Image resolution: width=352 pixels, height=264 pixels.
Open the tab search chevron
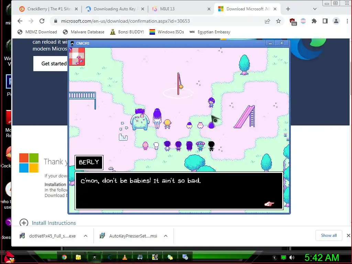pos(315,9)
